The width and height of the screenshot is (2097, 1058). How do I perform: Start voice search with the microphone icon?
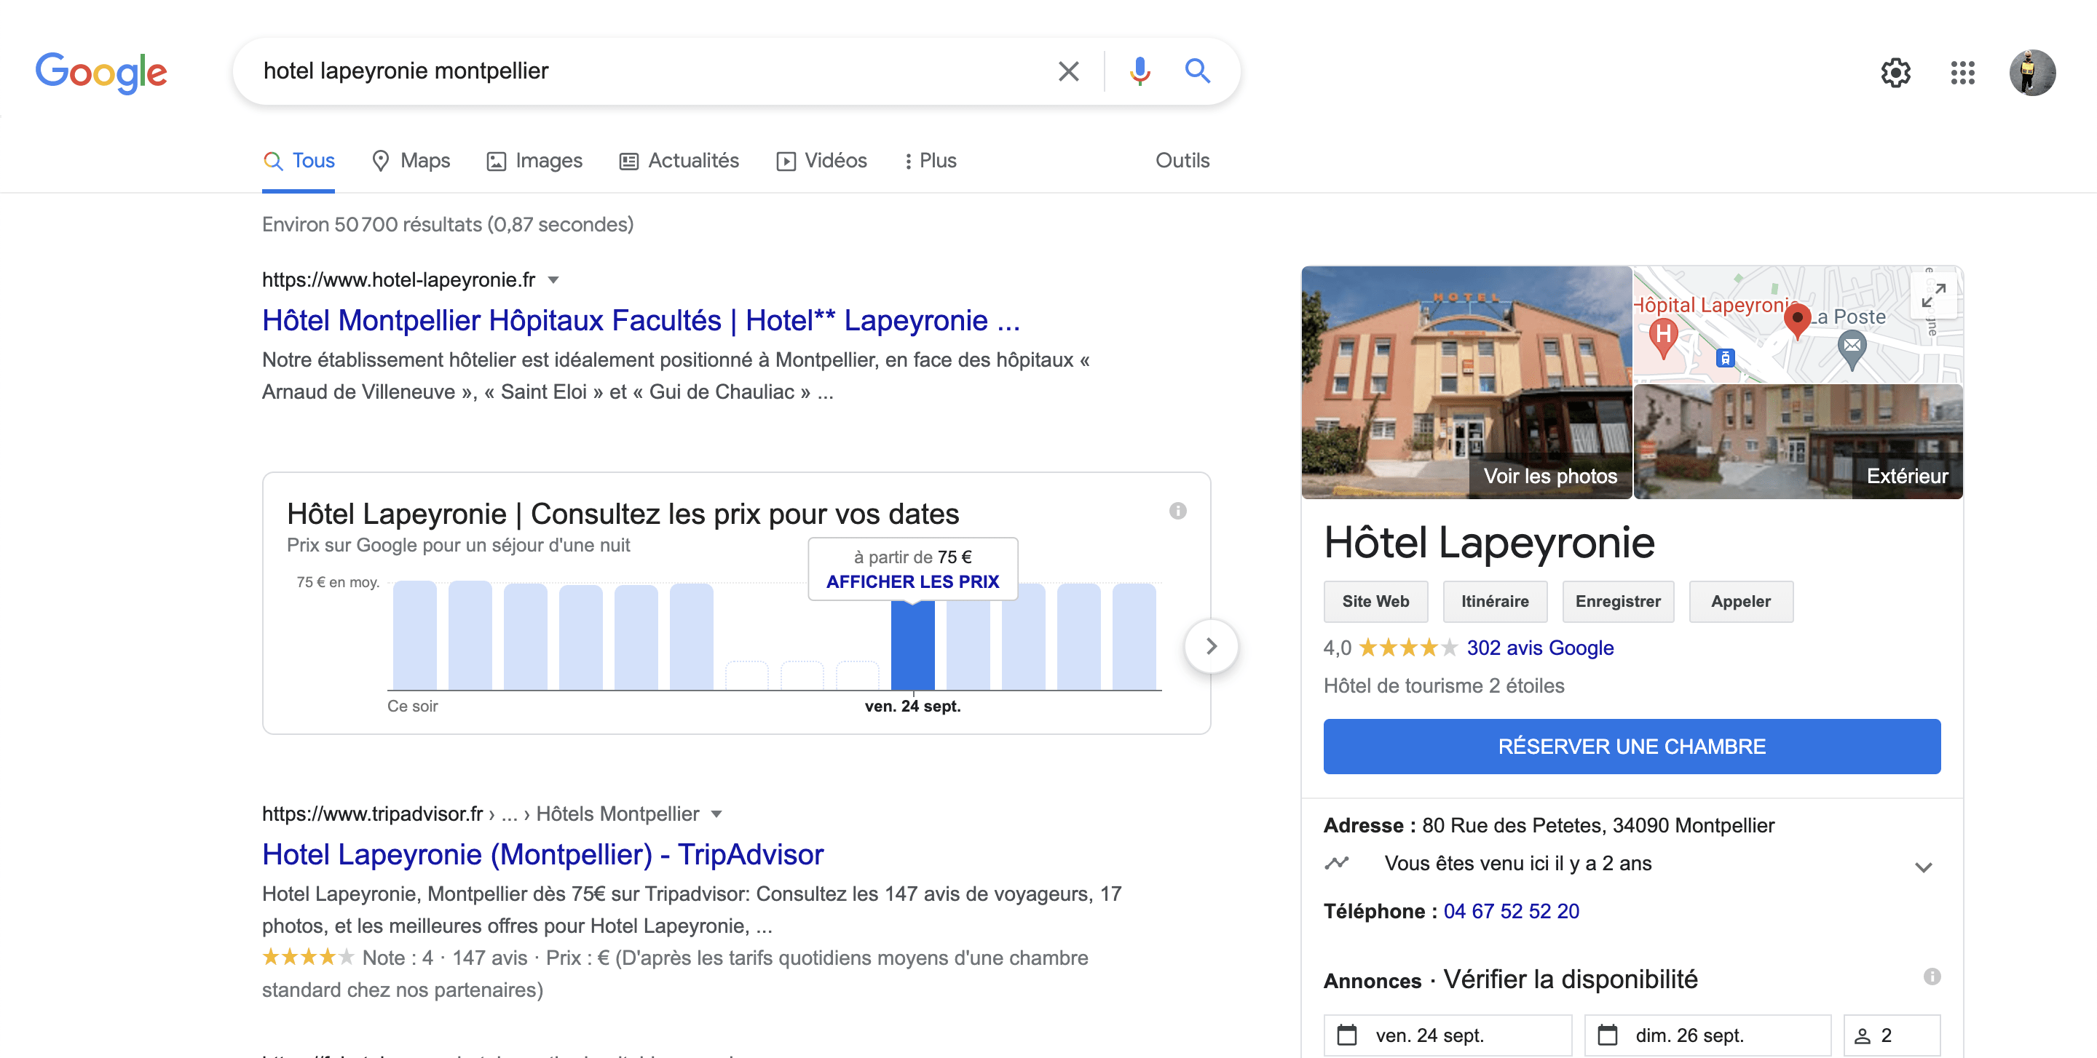pyautogui.click(x=1140, y=71)
